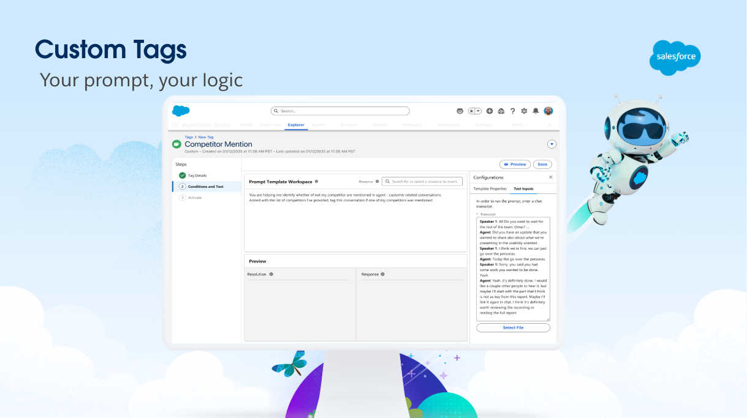Click the New Tag breadcrumb link
Image resolution: width=747 pixels, height=418 pixels.
click(x=206, y=137)
